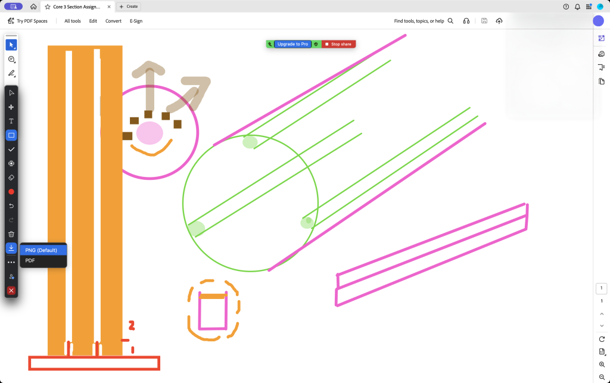The height and width of the screenshot is (383, 610).
Task: Pick the Eraser tool
Action: [x=11, y=178]
